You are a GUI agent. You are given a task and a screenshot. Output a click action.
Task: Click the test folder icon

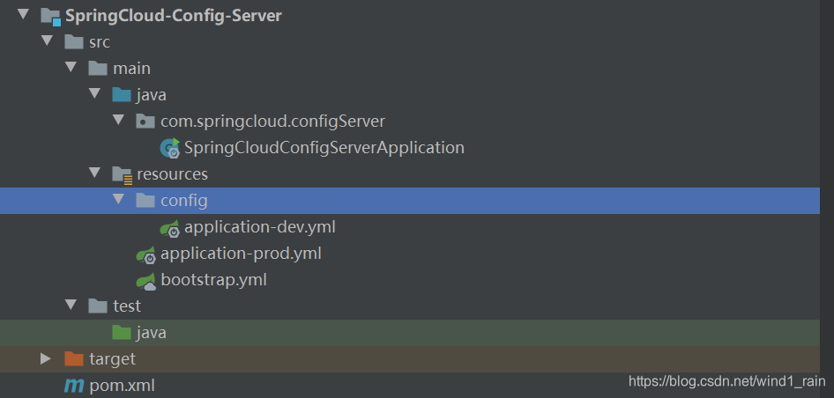pos(98,306)
